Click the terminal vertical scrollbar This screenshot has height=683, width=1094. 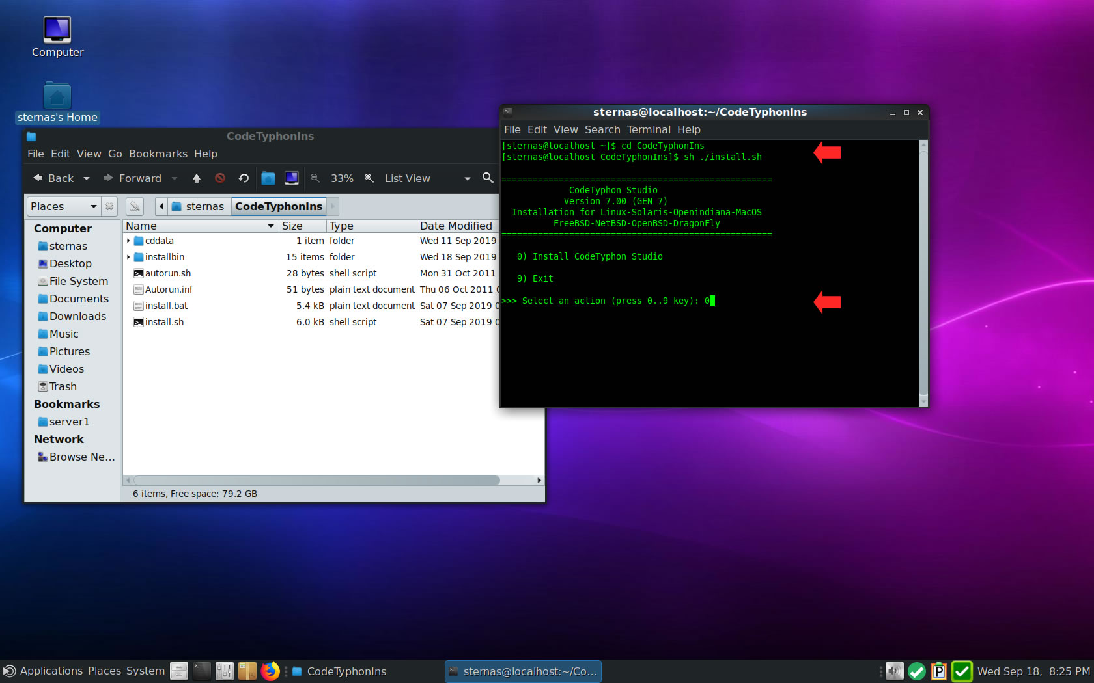923,273
